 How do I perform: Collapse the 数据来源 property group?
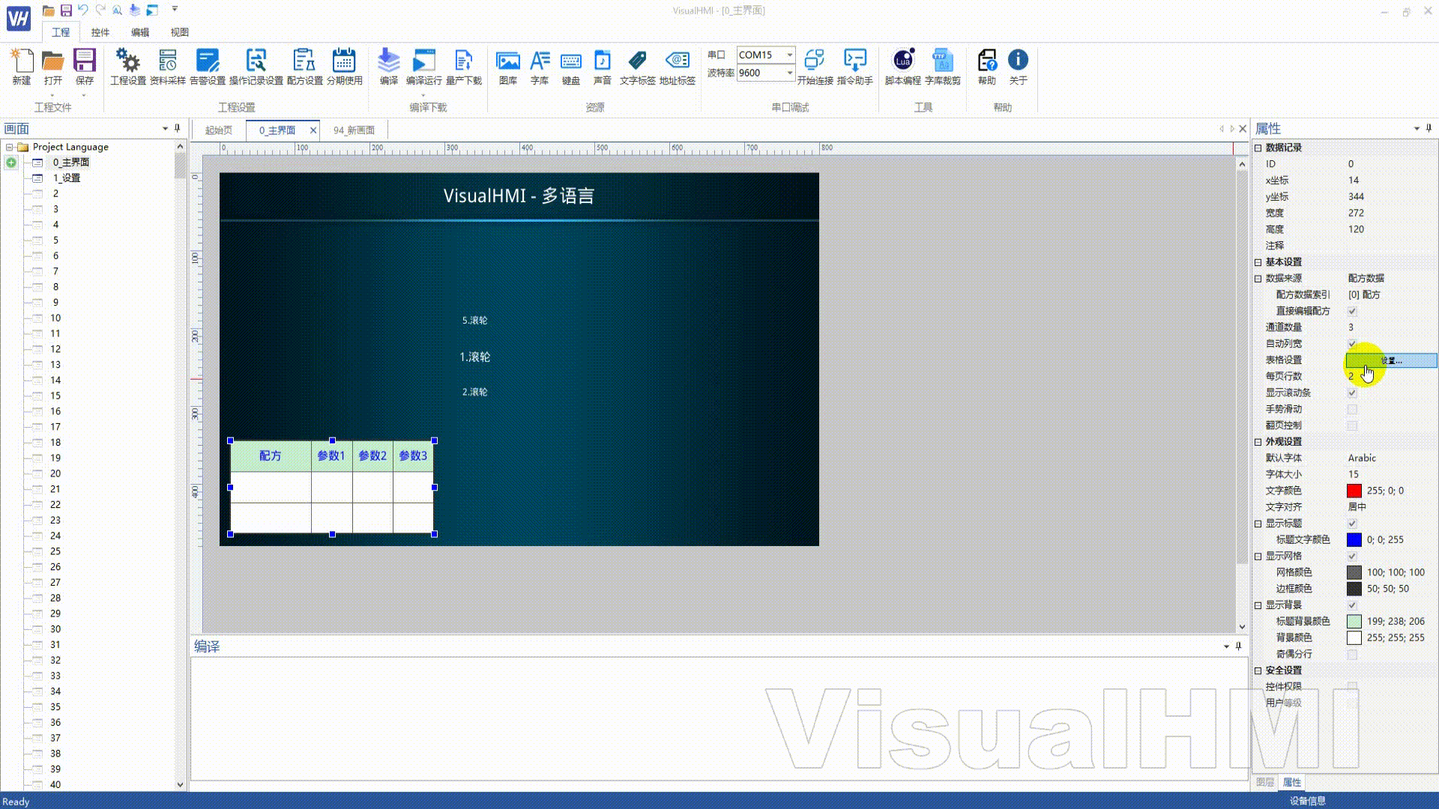pyautogui.click(x=1258, y=278)
